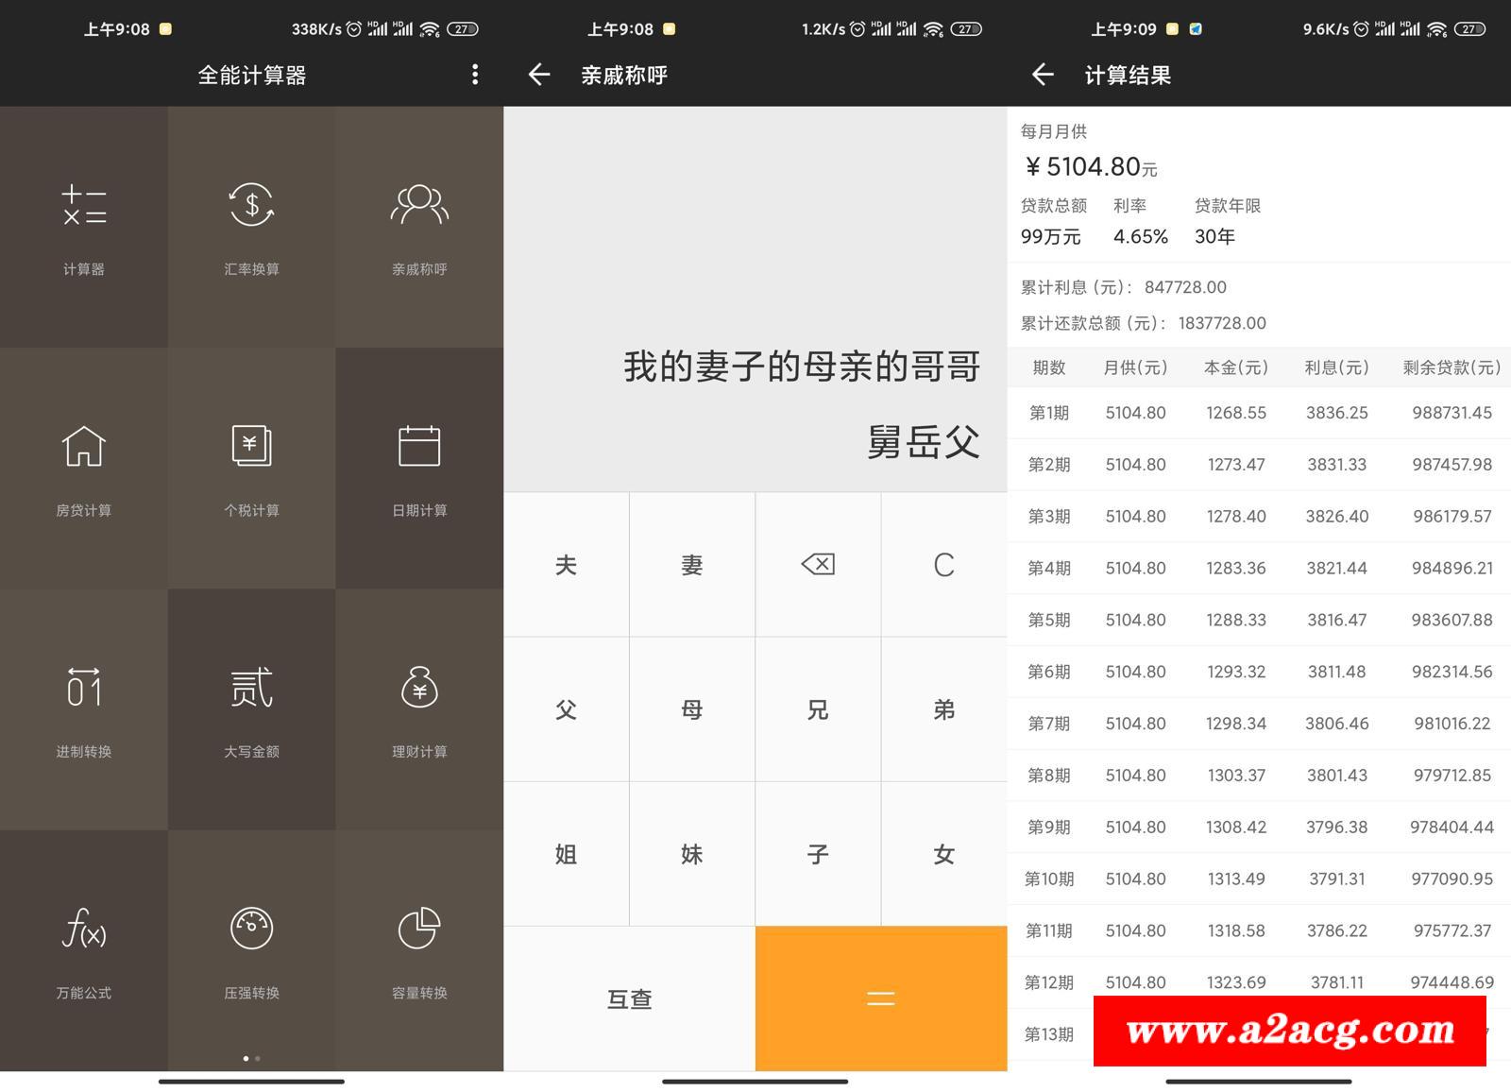Viewport: 1511px width, 1092px height.
Task: Select the 房贷计算 house mortgage icon
Action: pyautogui.click(x=84, y=468)
